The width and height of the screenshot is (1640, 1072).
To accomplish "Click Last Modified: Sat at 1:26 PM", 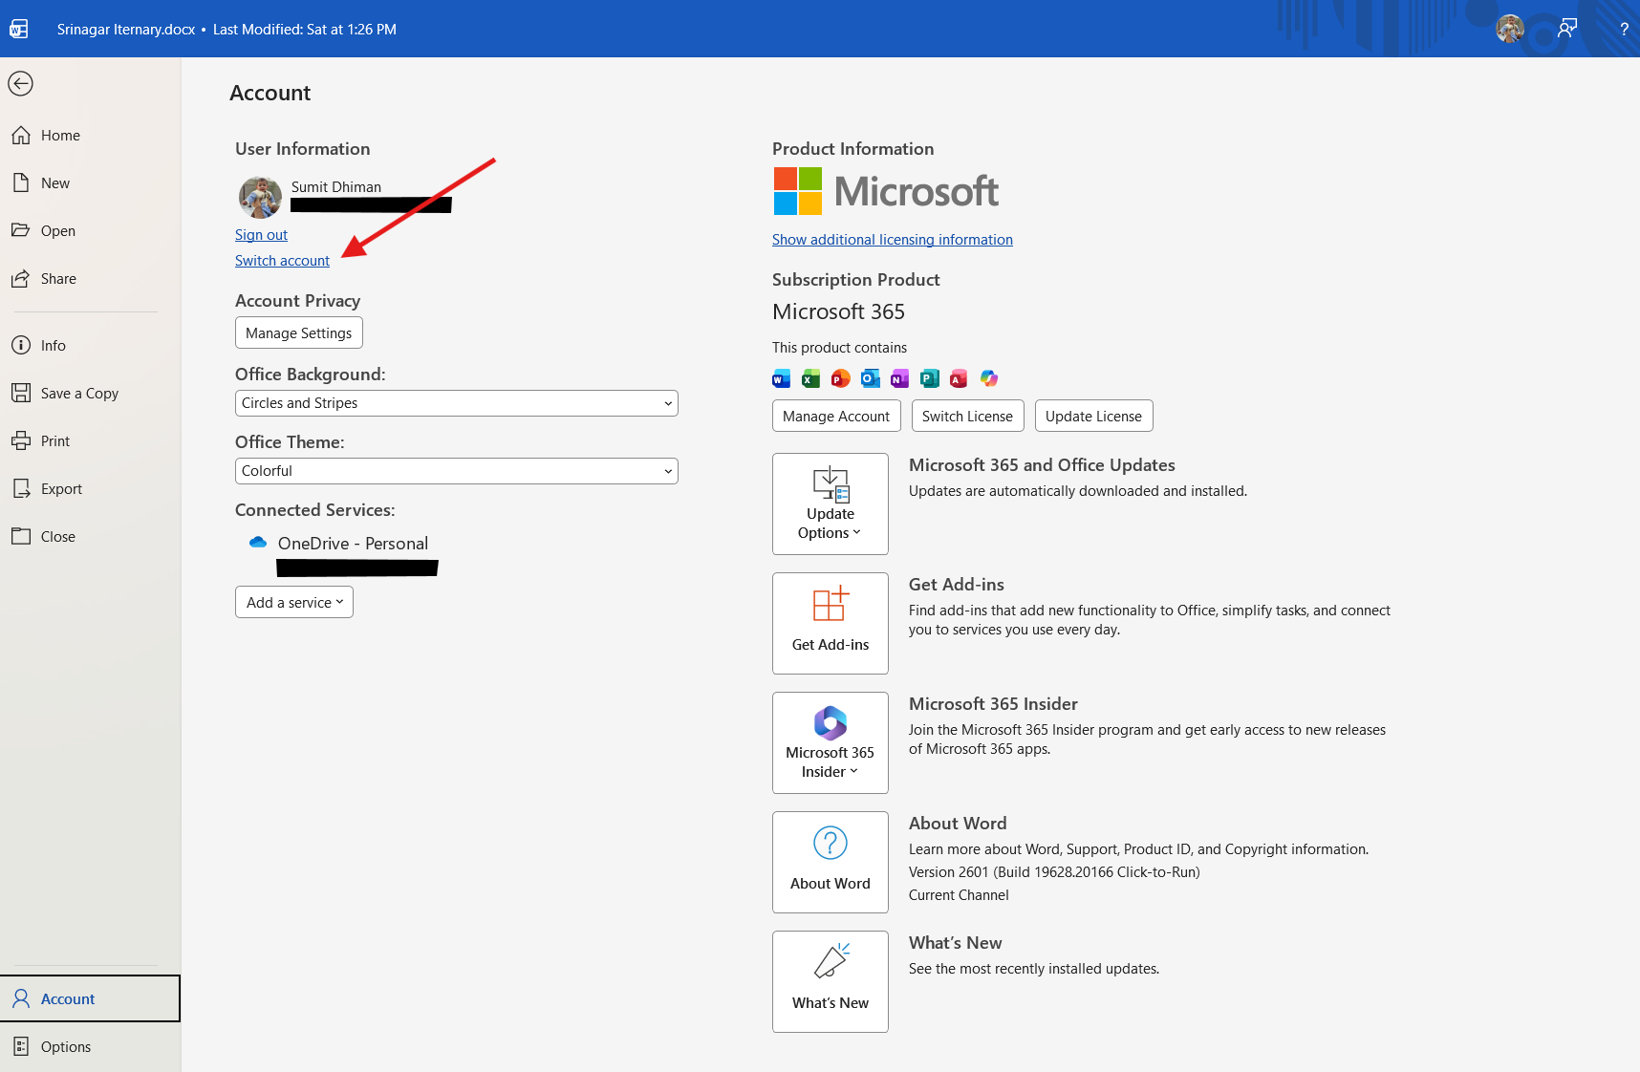I will coord(305,30).
